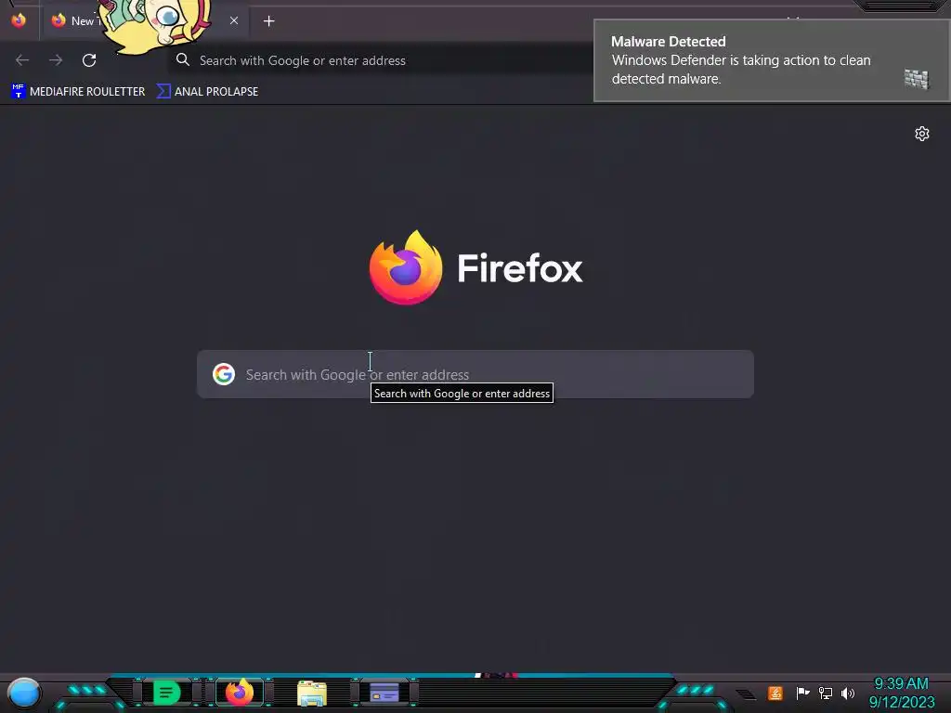Open the network tray icon
The image size is (951, 713).
(826, 693)
